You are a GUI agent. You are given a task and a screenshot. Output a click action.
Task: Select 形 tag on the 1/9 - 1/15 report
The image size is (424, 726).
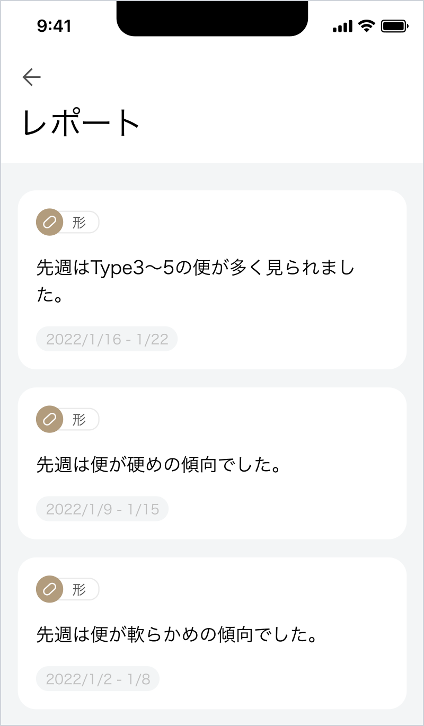click(x=79, y=420)
